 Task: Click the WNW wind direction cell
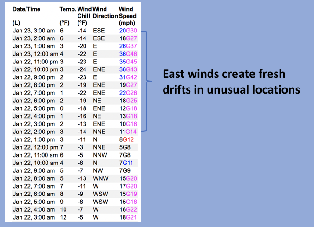(x=100, y=178)
